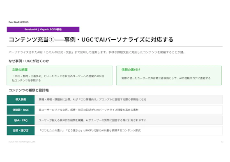This screenshot has width=230, height=162.
Task: Click the ユーザーが抱える具体的な疑問 description
Action: click(x=92, y=120)
